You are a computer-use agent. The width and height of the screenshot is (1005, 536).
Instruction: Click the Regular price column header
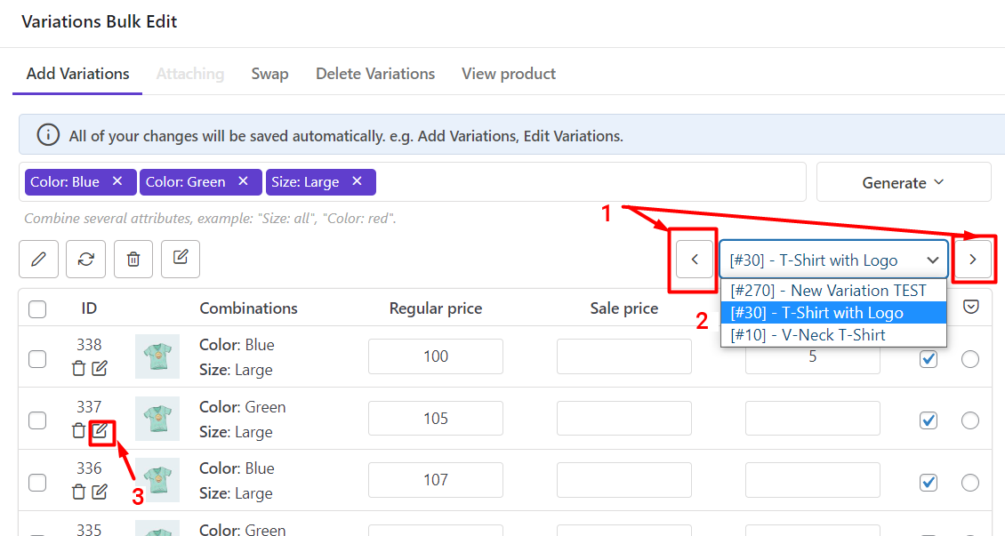click(x=436, y=308)
